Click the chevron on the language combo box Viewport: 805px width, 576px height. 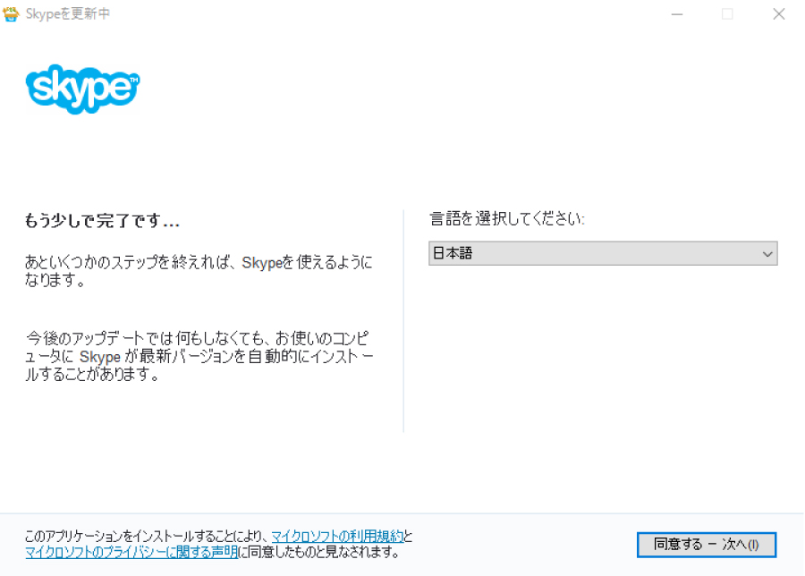coord(767,253)
